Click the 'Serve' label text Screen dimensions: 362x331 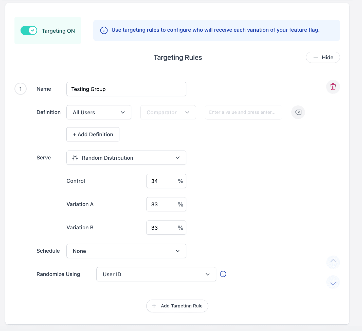tap(44, 158)
